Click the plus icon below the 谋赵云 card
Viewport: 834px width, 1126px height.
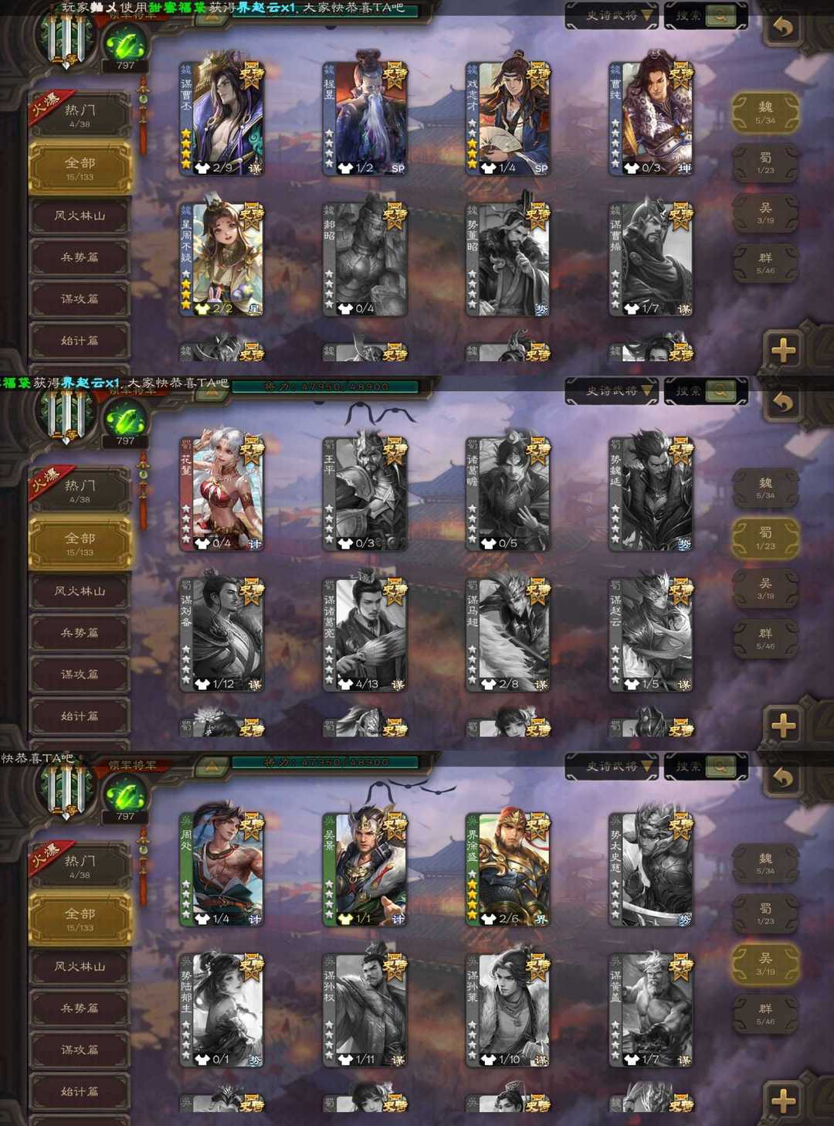click(783, 725)
